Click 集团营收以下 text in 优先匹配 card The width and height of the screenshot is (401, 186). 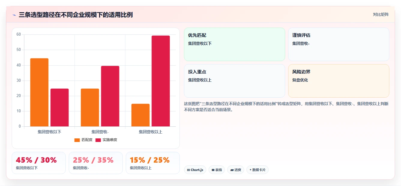click(200, 43)
